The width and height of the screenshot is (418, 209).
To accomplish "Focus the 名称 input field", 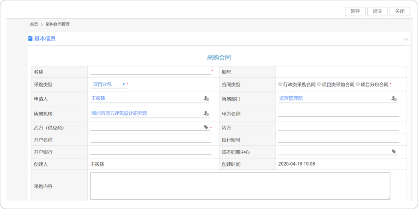I will pos(150,72).
